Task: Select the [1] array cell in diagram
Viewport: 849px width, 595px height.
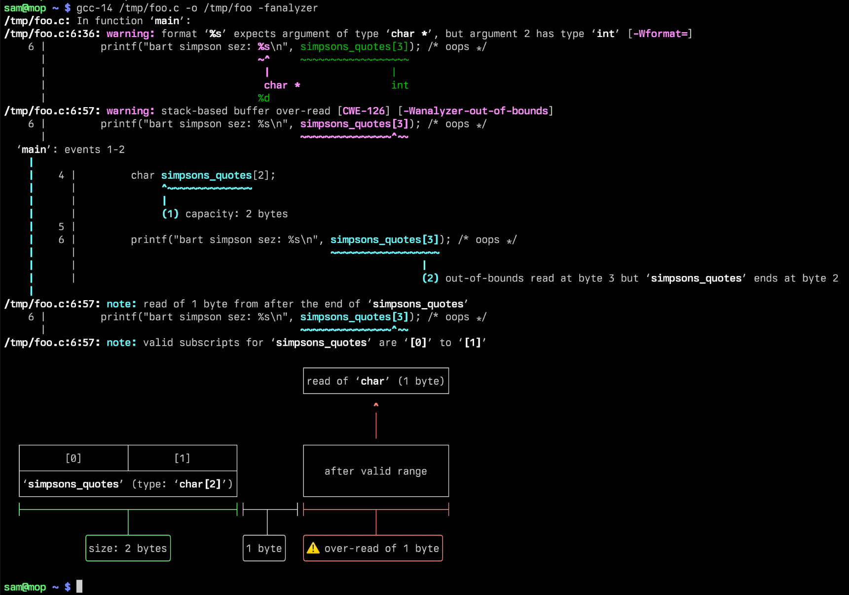Action: click(x=183, y=458)
